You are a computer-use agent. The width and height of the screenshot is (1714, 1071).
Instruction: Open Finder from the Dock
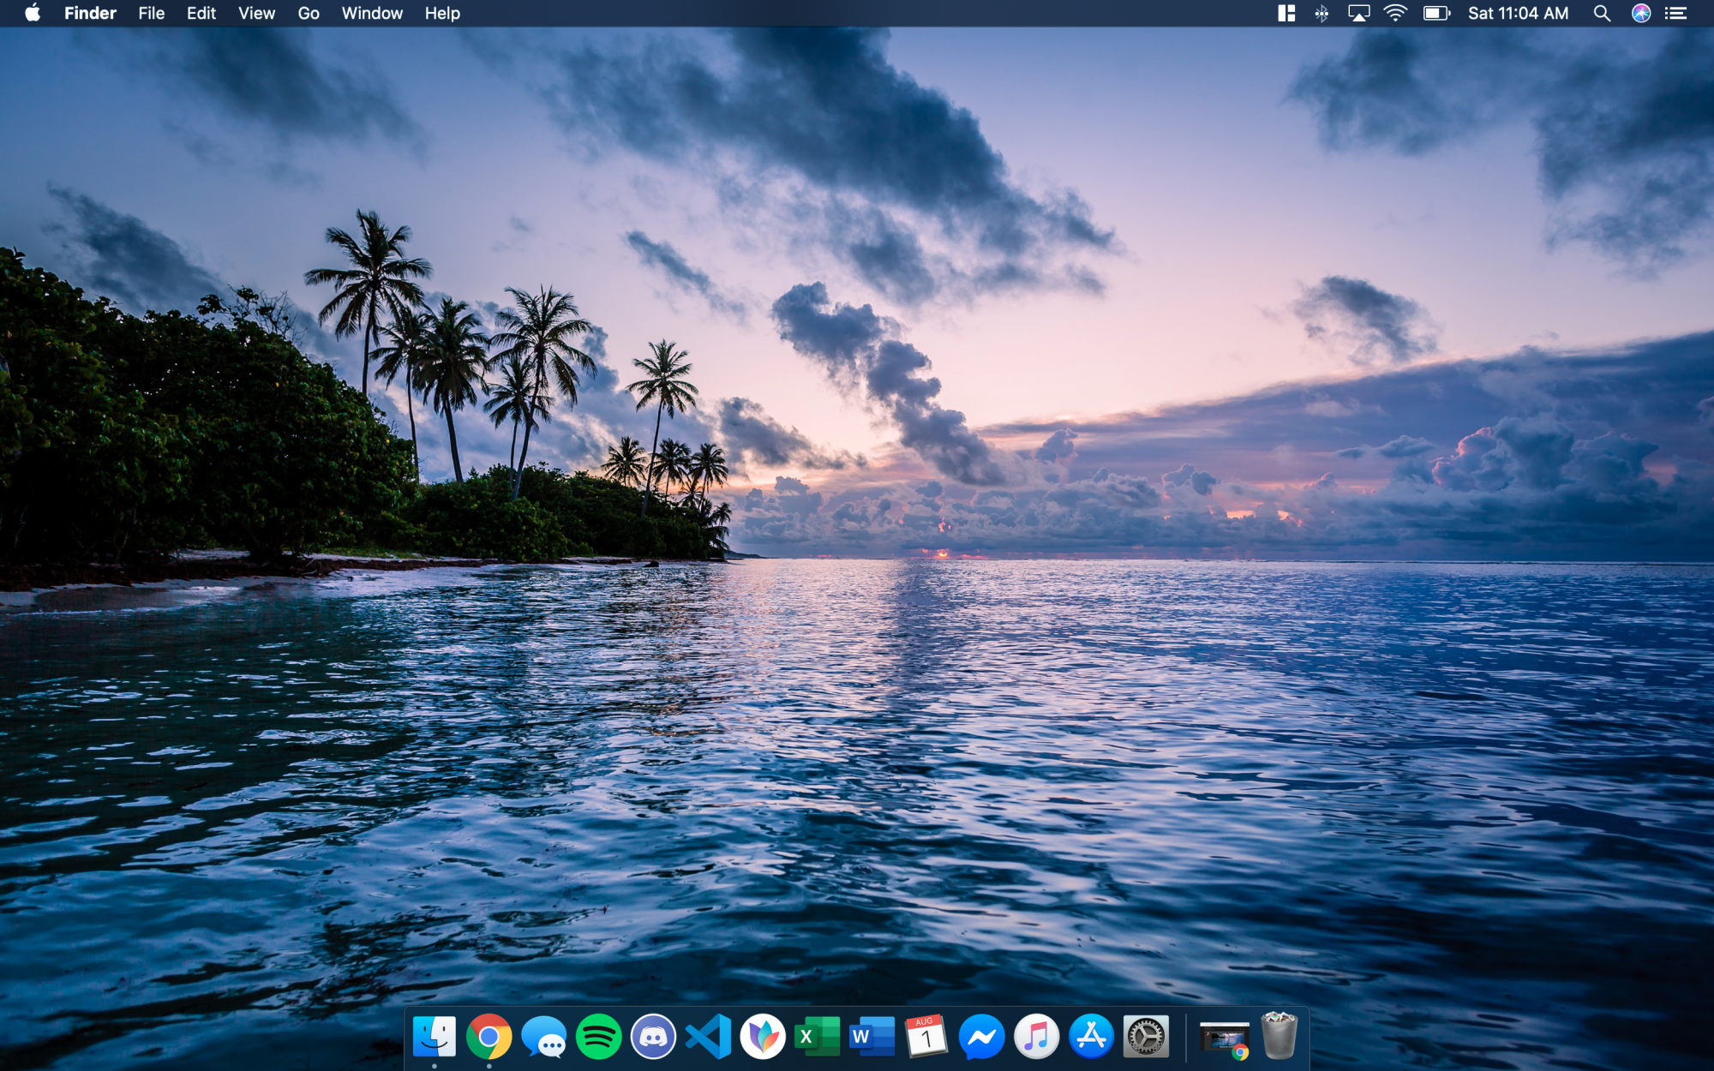pyautogui.click(x=434, y=1037)
